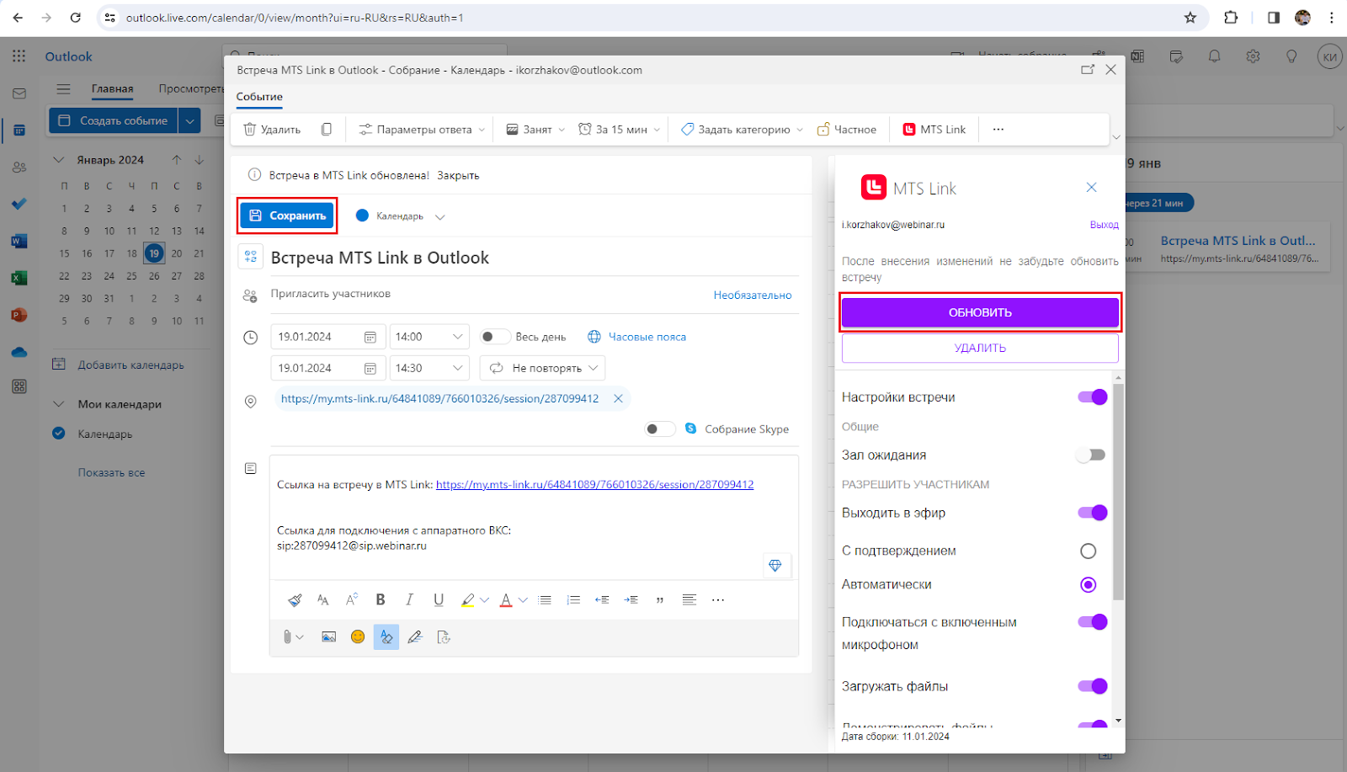Open the Outlook app launcher grid
The width and height of the screenshot is (1347, 772).
(x=19, y=56)
